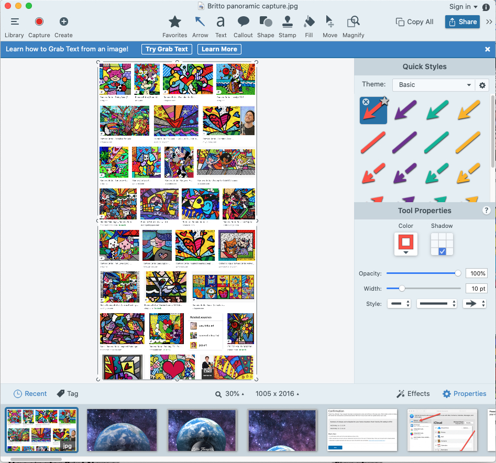
Task: Select the Arrow tool
Action: pos(200,27)
